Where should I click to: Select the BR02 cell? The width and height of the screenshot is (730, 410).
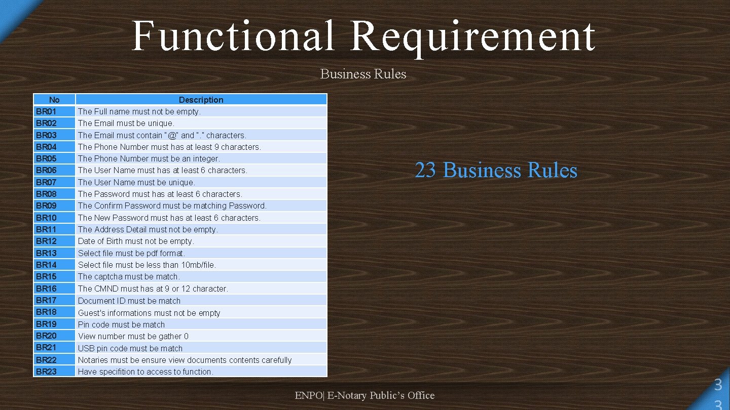[54, 123]
